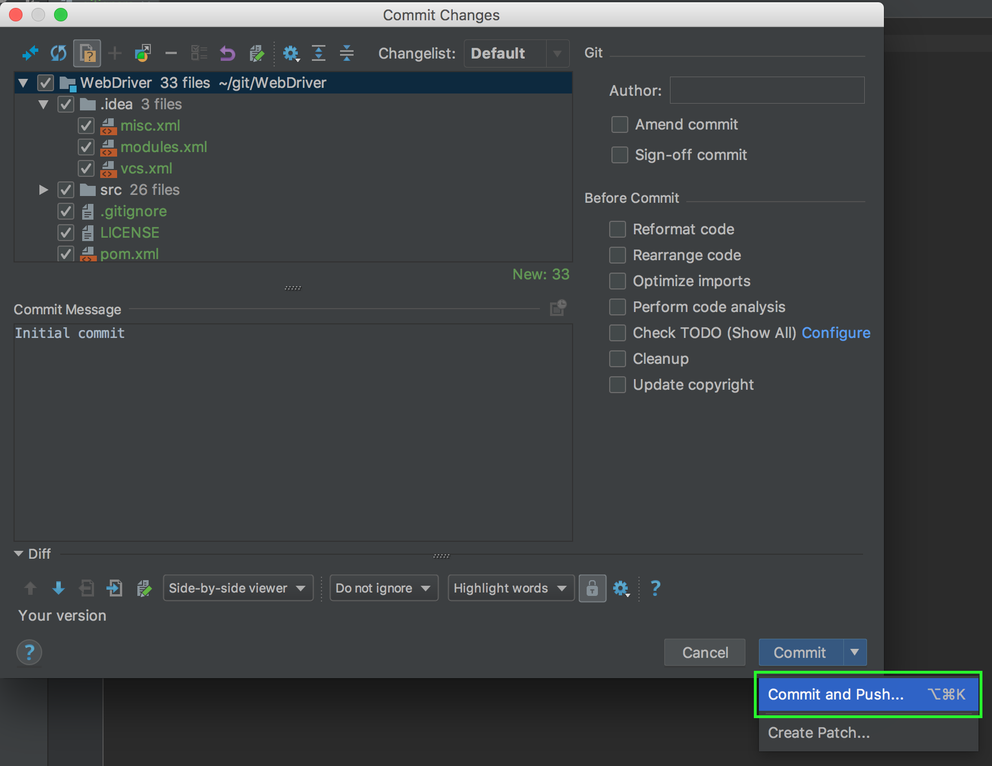Open commit message history icon

pyautogui.click(x=557, y=308)
